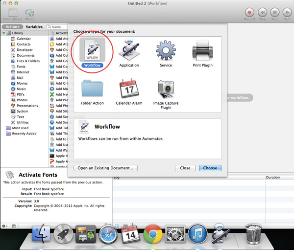294x250 pixels.
Task: Open Mission Control from the Dock
Action: [86, 234]
